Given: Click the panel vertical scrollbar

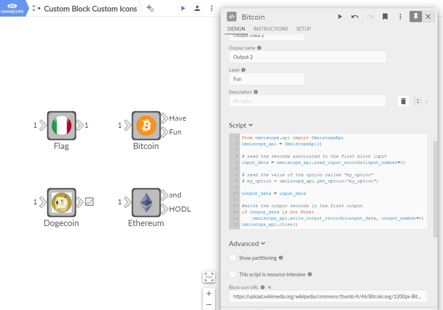Looking at the screenshot, I should click(x=435, y=189).
